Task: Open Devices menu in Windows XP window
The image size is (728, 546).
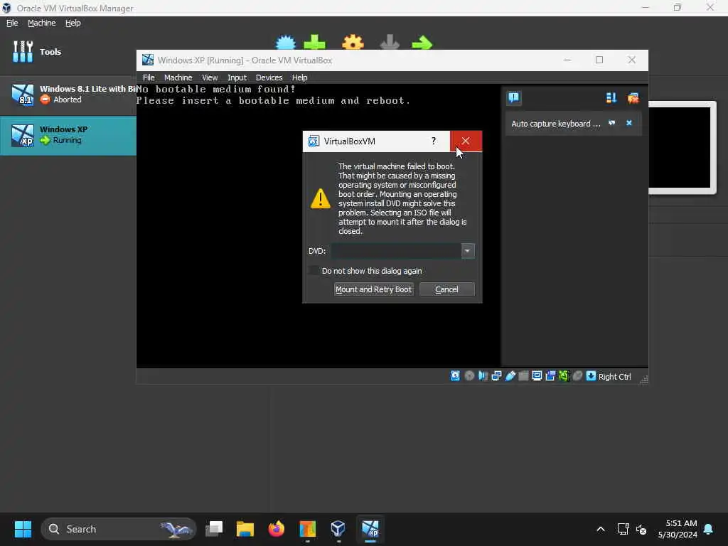Action: click(269, 77)
